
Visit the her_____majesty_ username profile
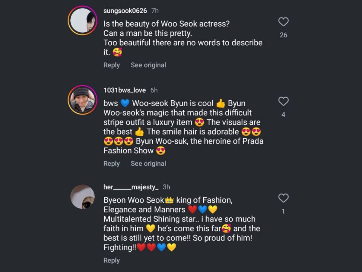point(131,187)
